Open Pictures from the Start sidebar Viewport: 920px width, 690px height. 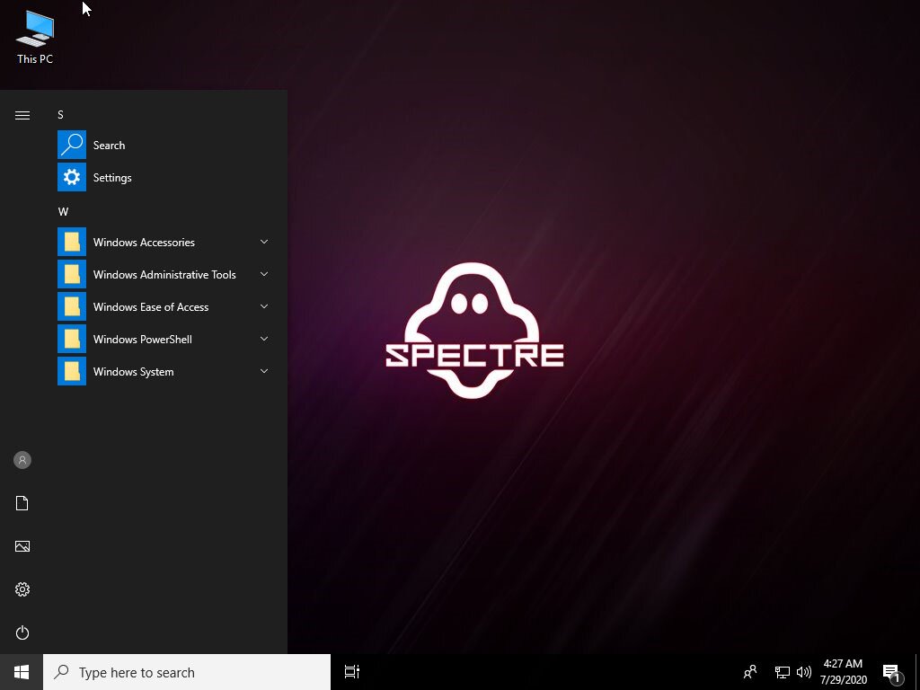point(22,546)
